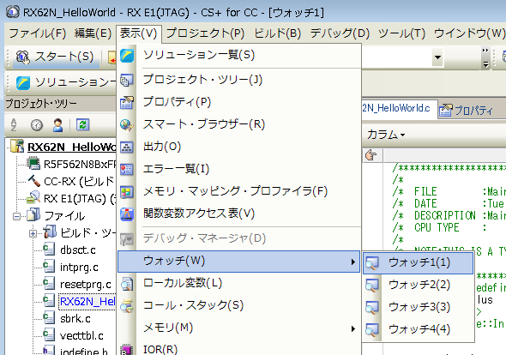The image size is (506, 355).
Task: Select the CC-RX build tool node
Action: [80, 182]
